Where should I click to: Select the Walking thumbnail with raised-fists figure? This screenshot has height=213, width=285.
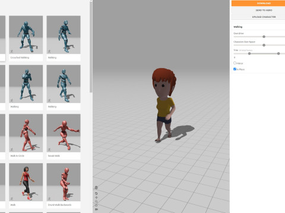point(26,84)
